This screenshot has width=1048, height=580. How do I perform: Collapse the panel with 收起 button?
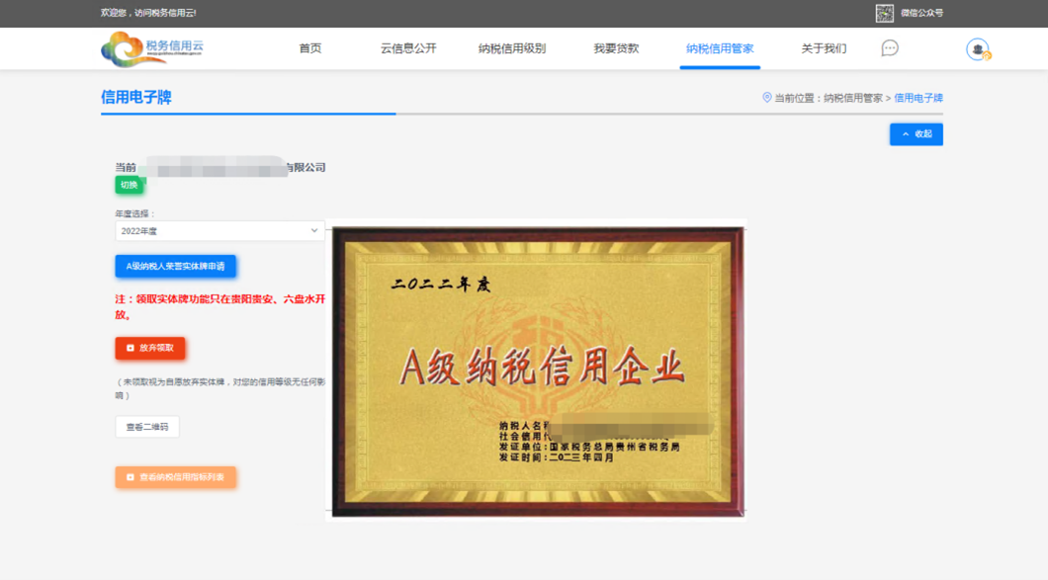917,134
